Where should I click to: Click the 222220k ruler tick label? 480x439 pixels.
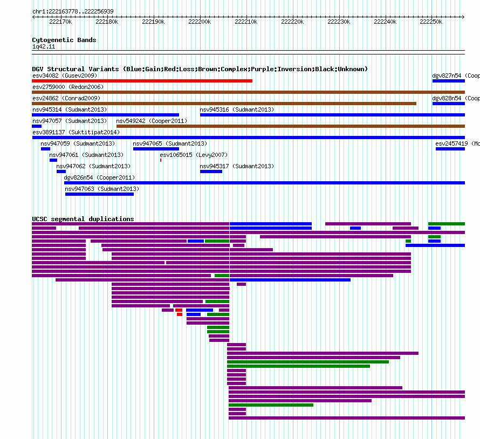[292, 22]
